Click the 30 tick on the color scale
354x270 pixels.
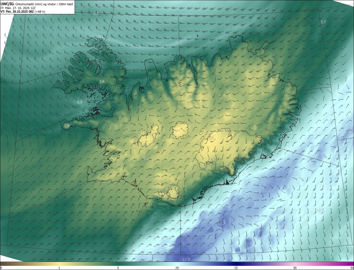(295, 268)
